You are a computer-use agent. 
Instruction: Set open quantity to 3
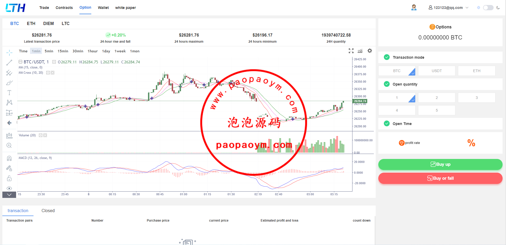[476, 98]
